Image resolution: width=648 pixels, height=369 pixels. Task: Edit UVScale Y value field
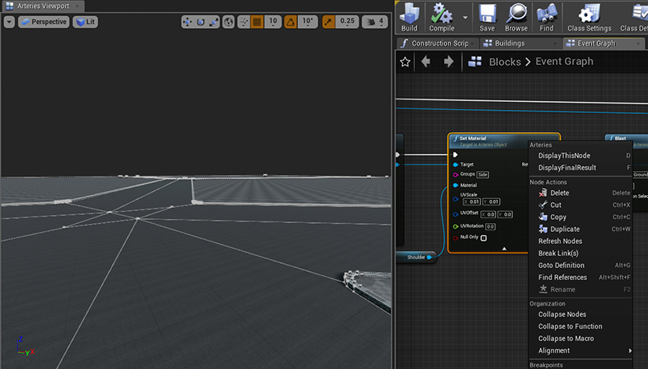[x=491, y=202]
